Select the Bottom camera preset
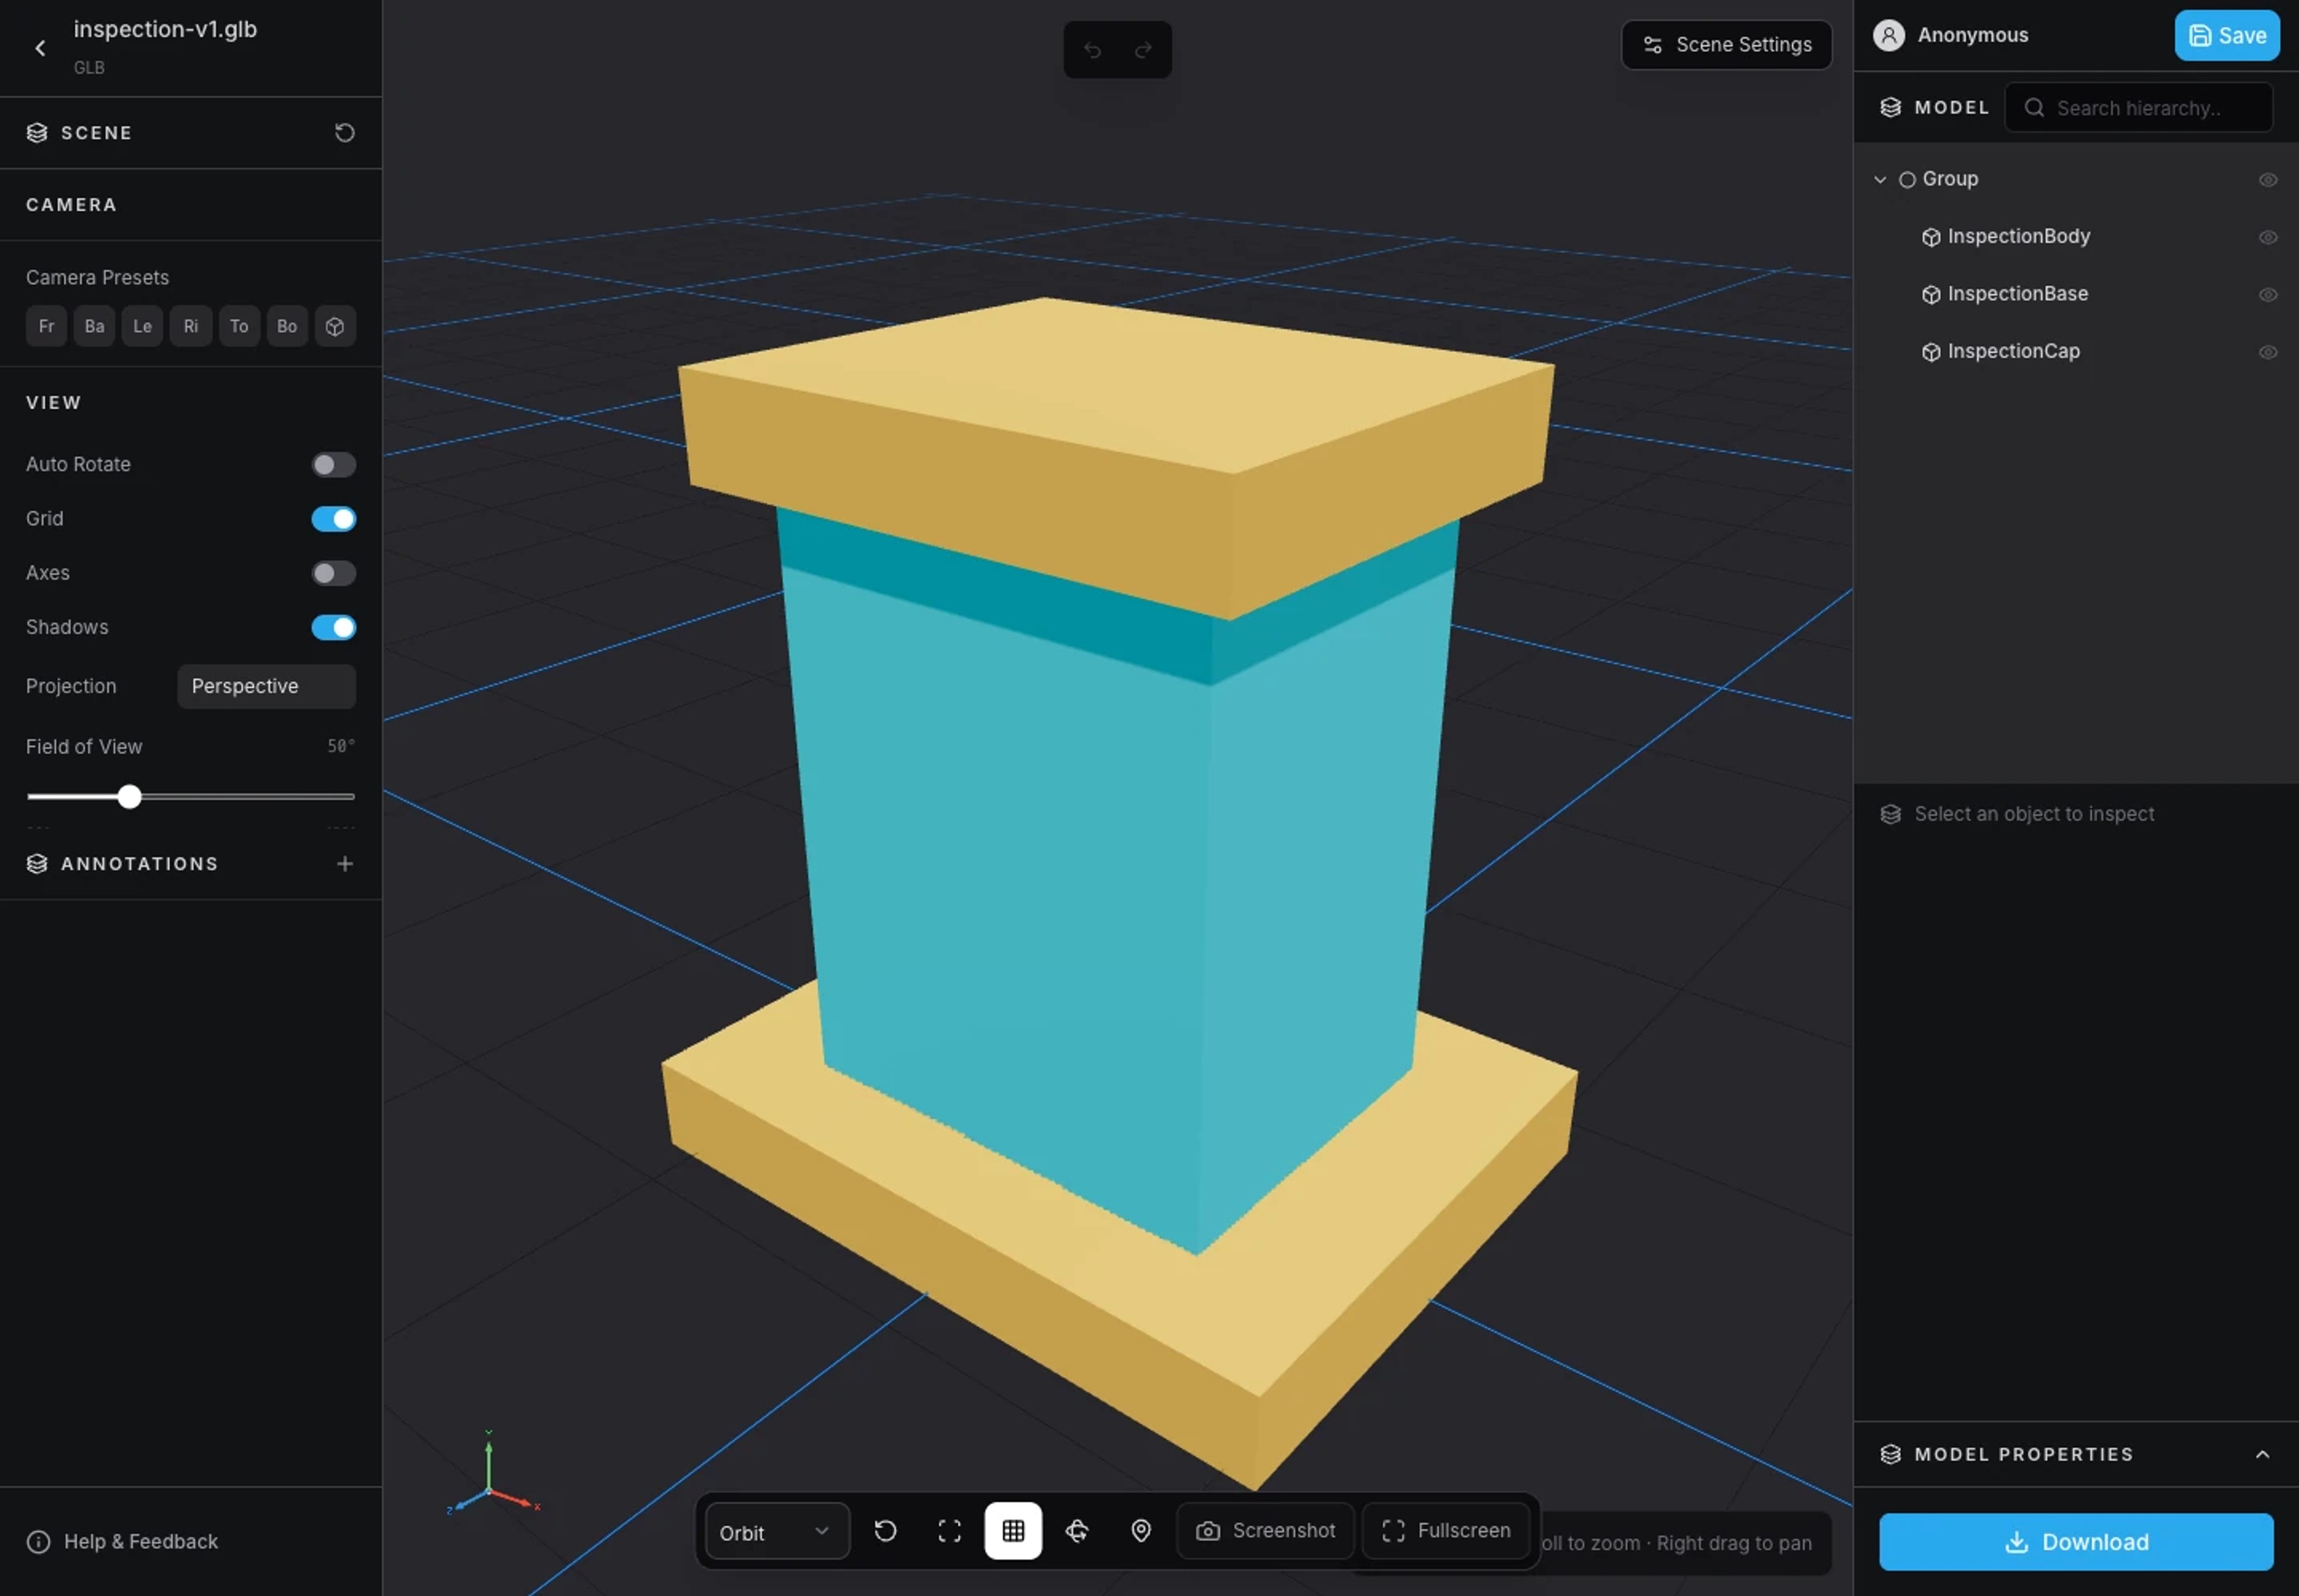2299x1596 pixels. 287,326
